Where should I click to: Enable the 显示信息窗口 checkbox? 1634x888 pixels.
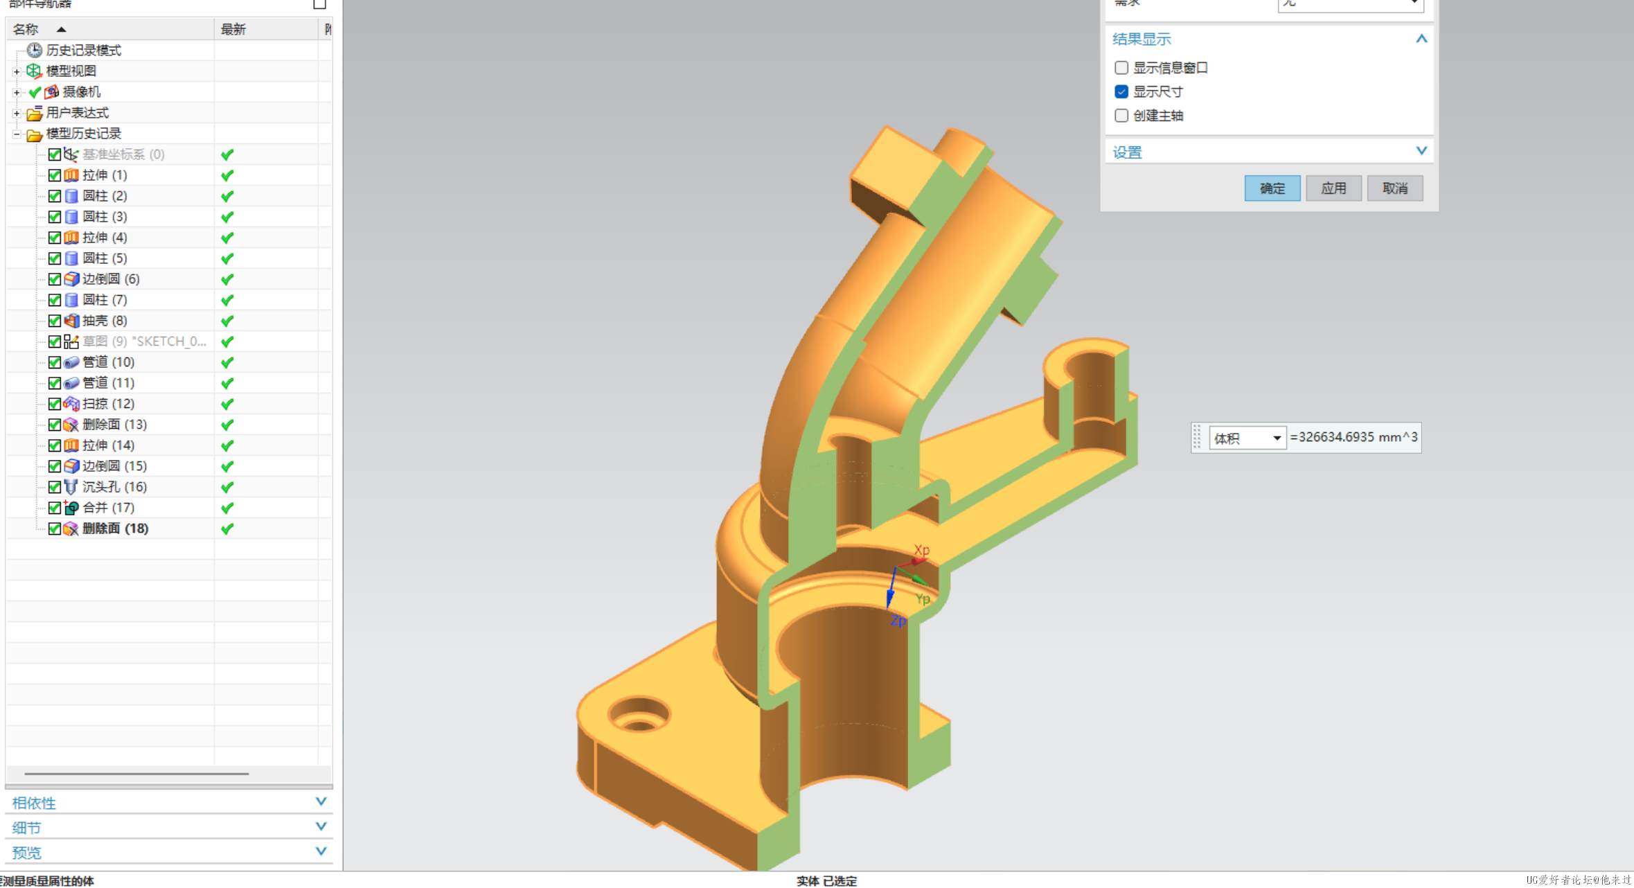click(x=1121, y=67)
